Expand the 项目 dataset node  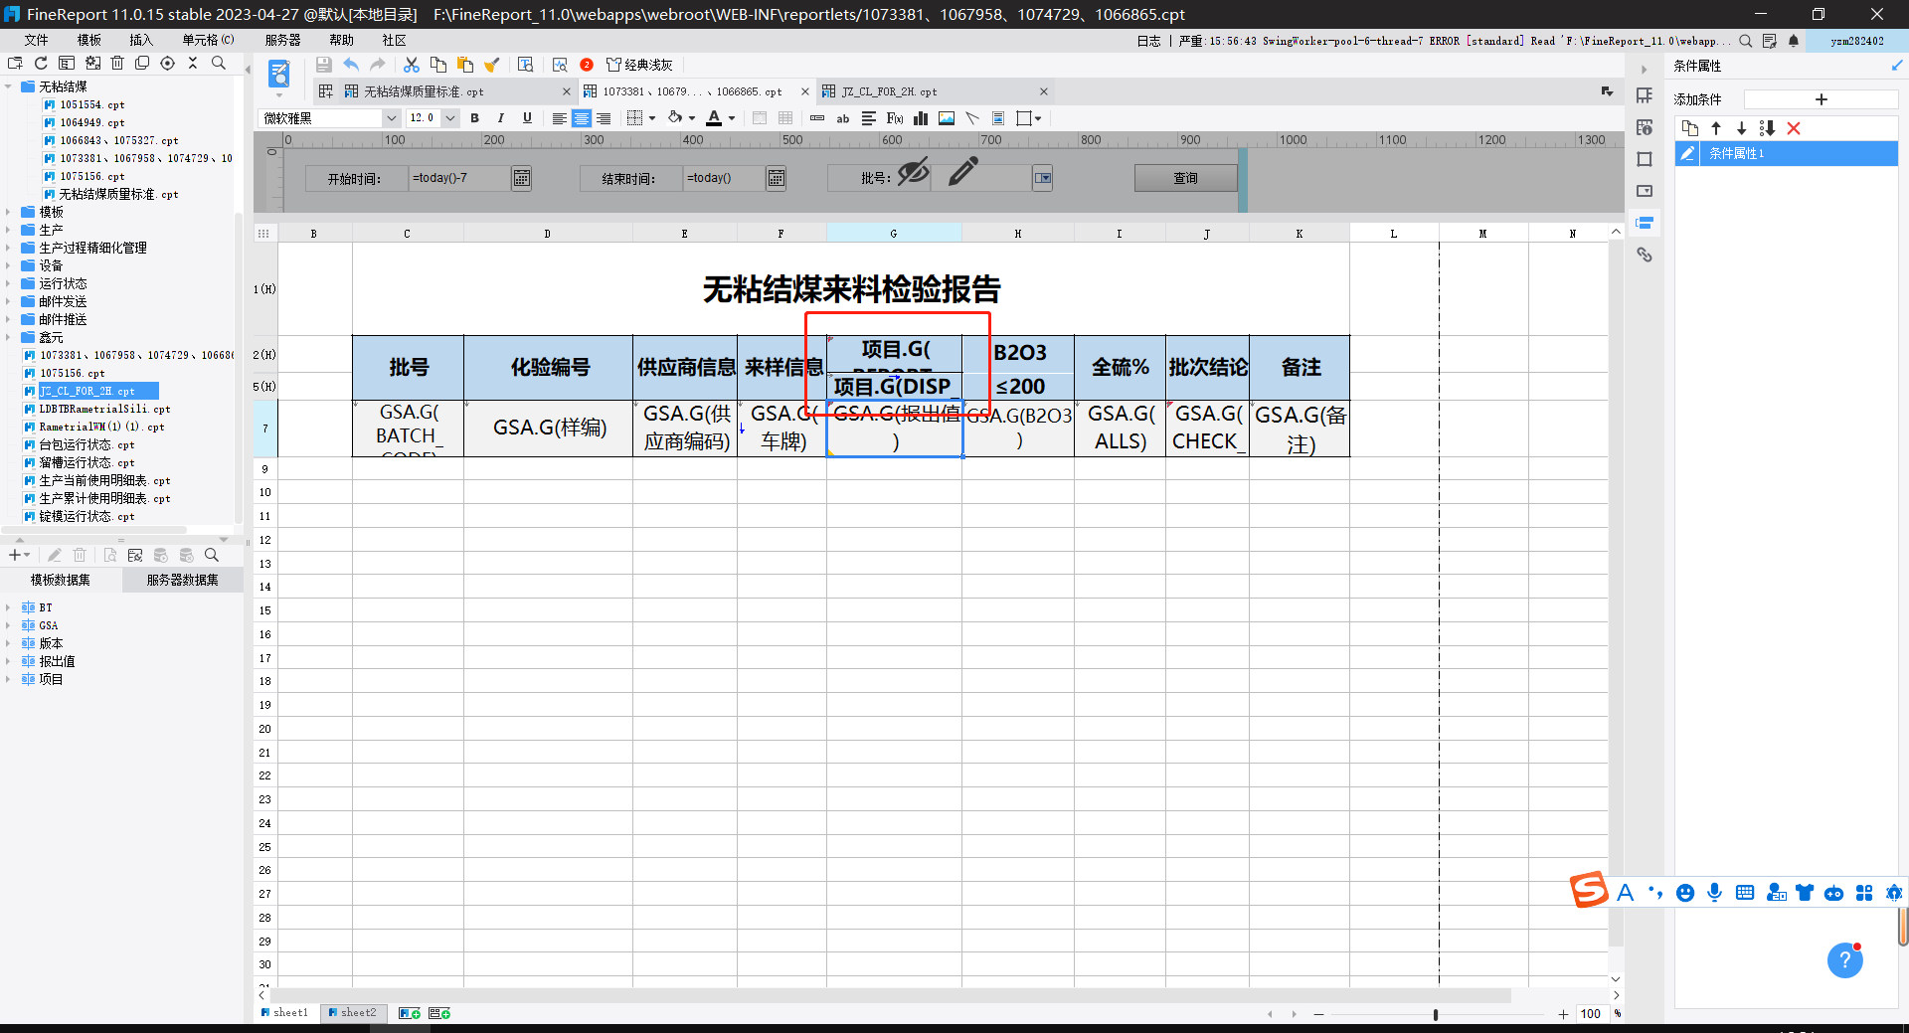(8, 679)
